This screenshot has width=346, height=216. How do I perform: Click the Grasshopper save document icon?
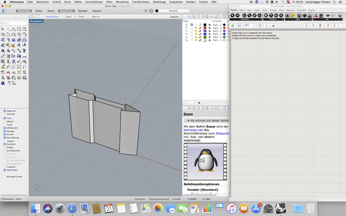[x=239, y=26]
